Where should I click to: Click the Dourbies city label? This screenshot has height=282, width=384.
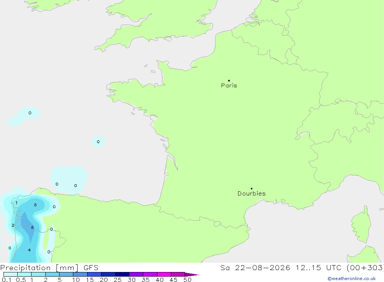(x=252, y=194)
